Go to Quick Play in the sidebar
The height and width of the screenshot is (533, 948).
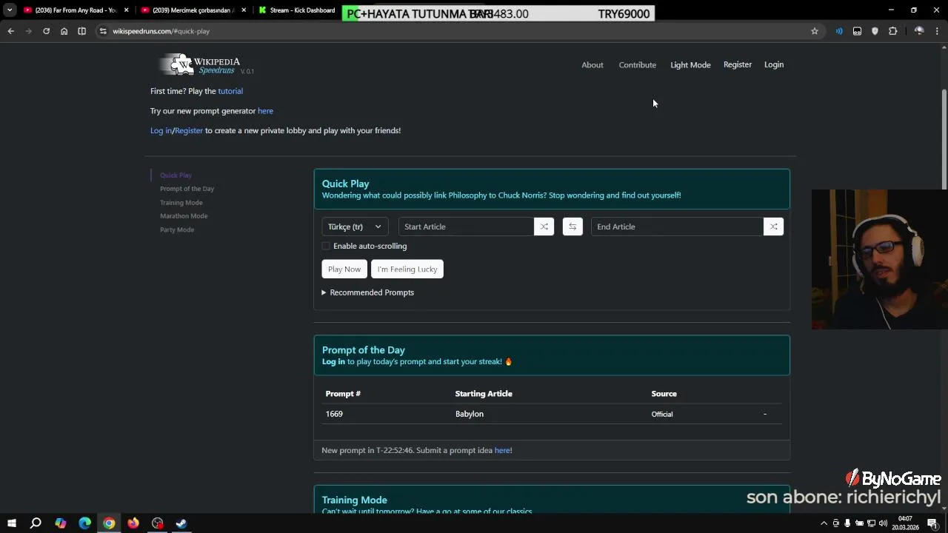click(176, 175)
